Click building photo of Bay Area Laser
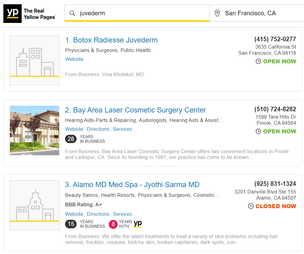The height and width of the screenshot is (254, 304). click(34, 131)
